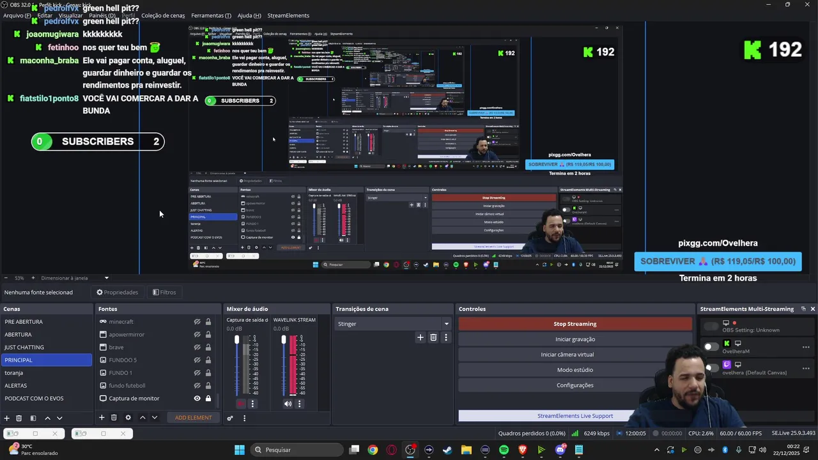The height and width of the screenshot is (460, 818).
Task: Open Windows Start menu
Action: point(240,450)
